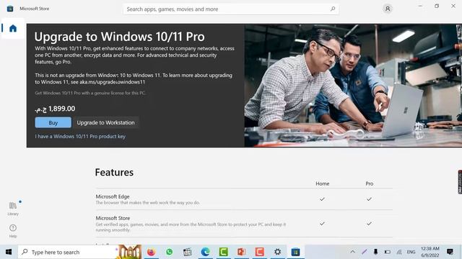Click the microphone icon in system tray
Screen dimensions: 462x259
click(x=375, y=252)
